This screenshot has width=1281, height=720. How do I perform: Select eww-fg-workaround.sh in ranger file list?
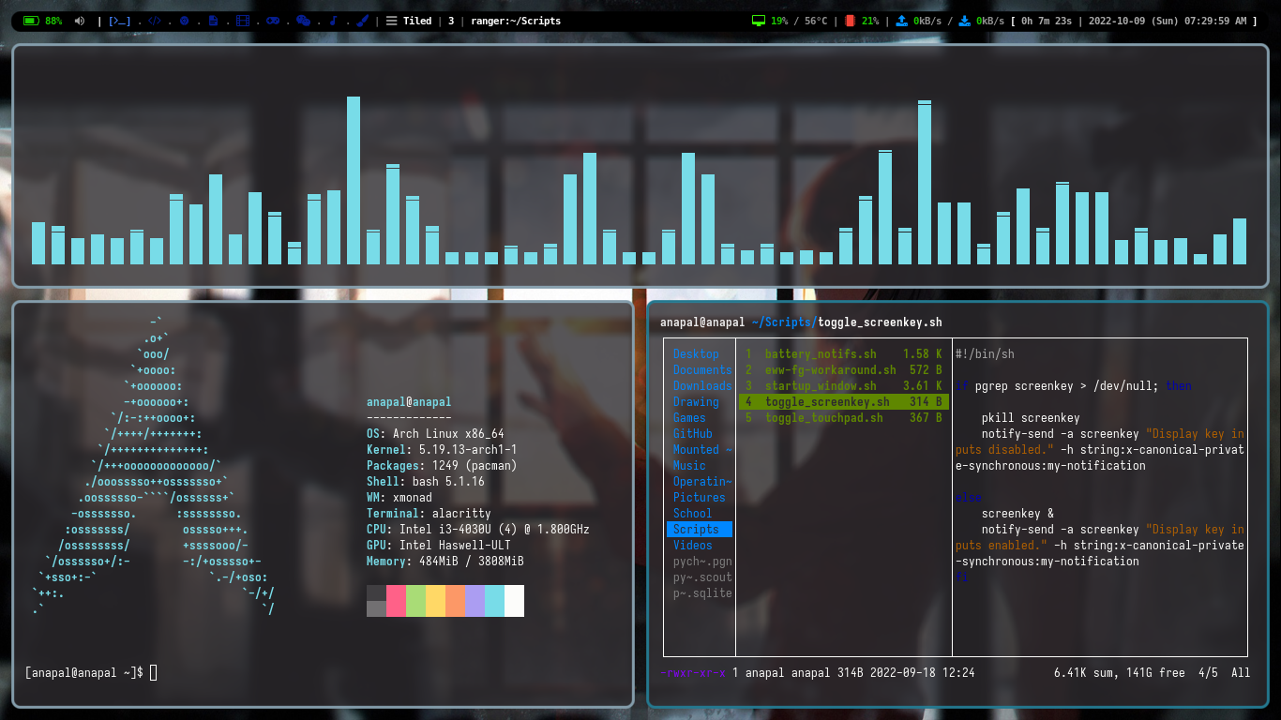[x=844, y=369]
